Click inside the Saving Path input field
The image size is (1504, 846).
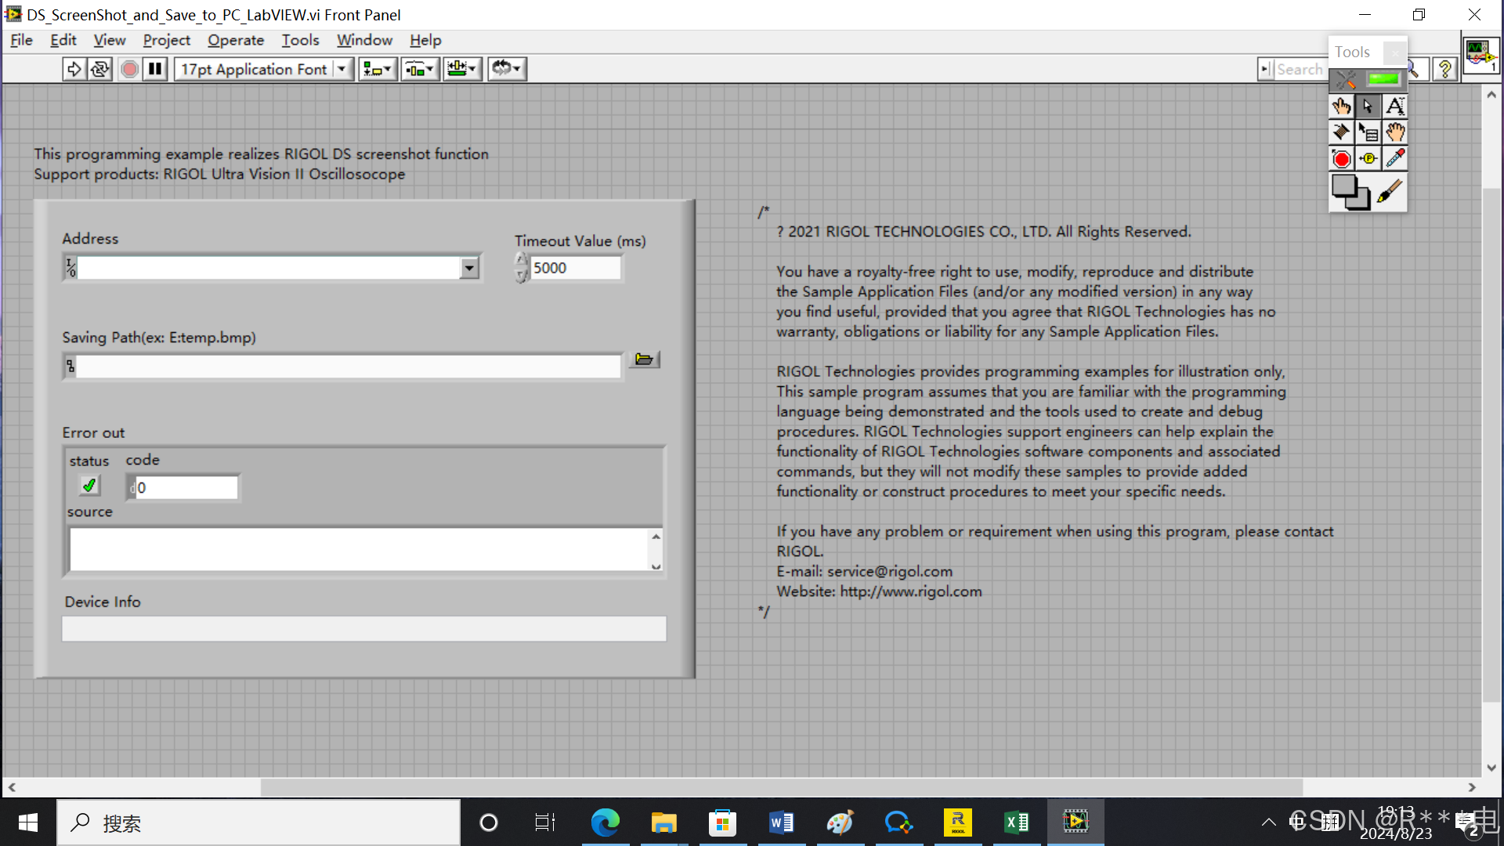tap(349, 367)
